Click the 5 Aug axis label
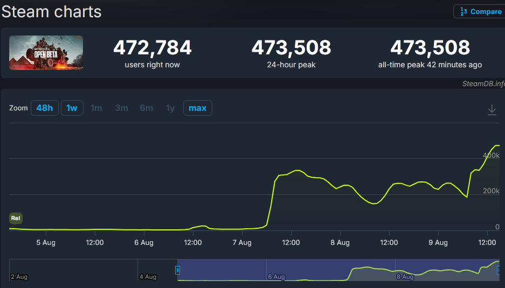The image size is (505, 288). [46, 243]
